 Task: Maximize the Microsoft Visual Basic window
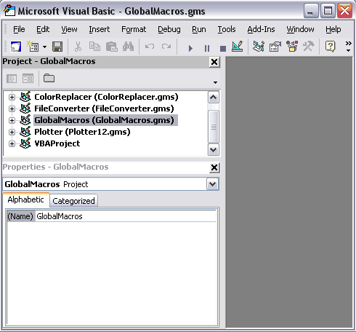click(x=328, y=11)
